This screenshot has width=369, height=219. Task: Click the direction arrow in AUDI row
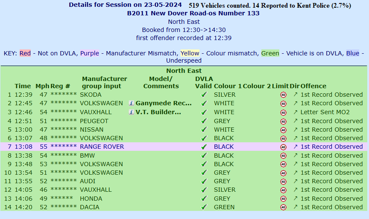pos(296,181)
